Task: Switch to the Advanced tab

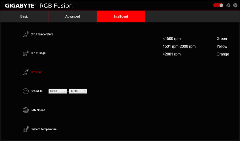Action: [73, 16]
